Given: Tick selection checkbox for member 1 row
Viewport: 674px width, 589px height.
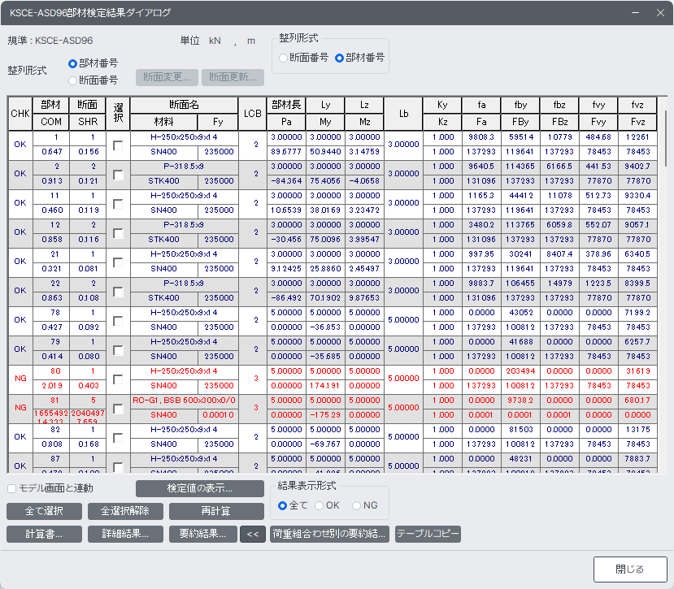Looking at the screenshot, I should coord(118,145).
